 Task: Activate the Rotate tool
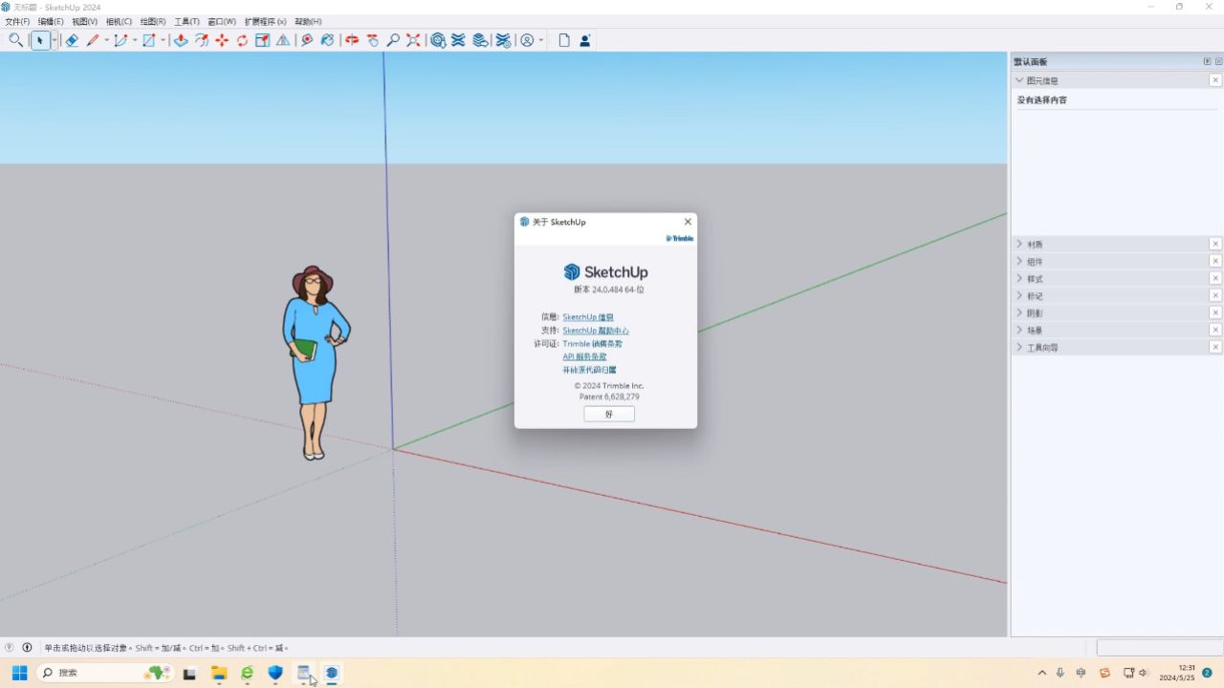coord(242,40)
